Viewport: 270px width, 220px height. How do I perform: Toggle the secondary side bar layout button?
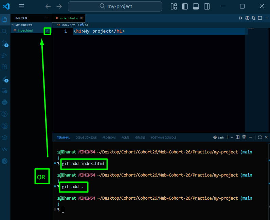tap(207, 6)
